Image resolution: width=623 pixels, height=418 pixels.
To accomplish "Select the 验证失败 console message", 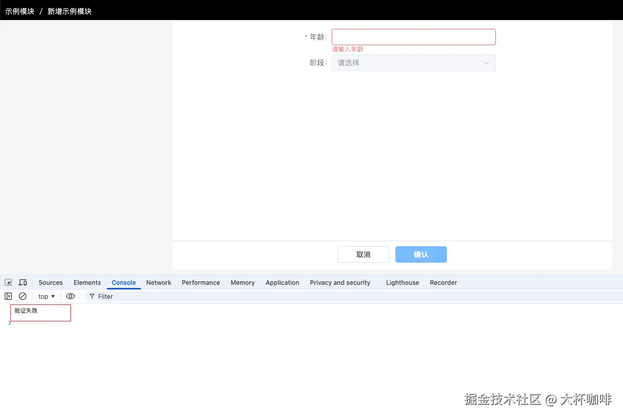I will coord(26,311).
